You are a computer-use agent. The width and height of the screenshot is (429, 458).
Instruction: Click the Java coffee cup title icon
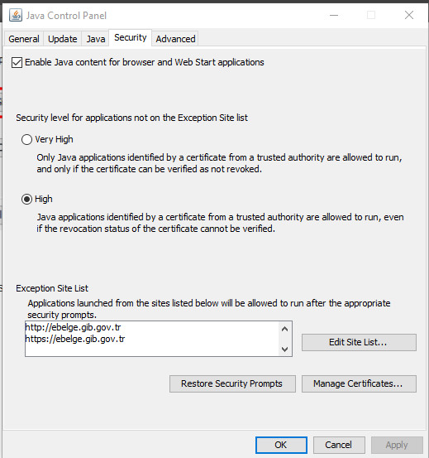(16, 15)
